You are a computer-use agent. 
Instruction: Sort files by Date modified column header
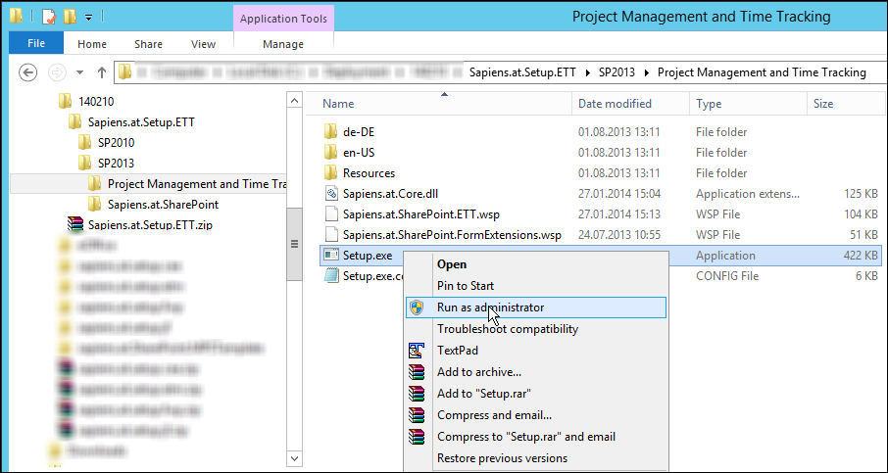(x=615, y=104)
